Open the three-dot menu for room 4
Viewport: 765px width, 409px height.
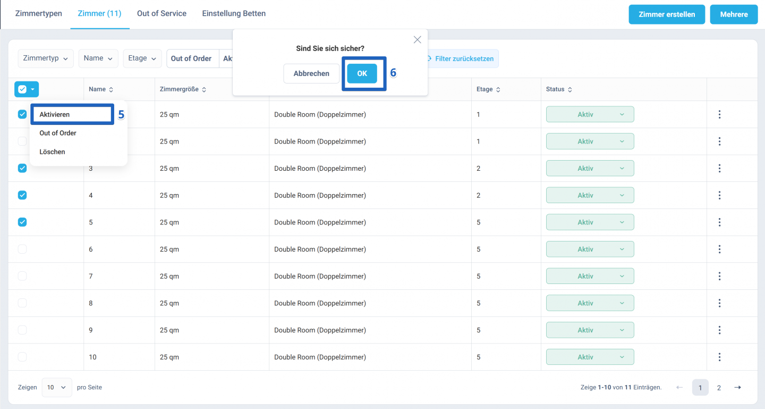[719, 195]
